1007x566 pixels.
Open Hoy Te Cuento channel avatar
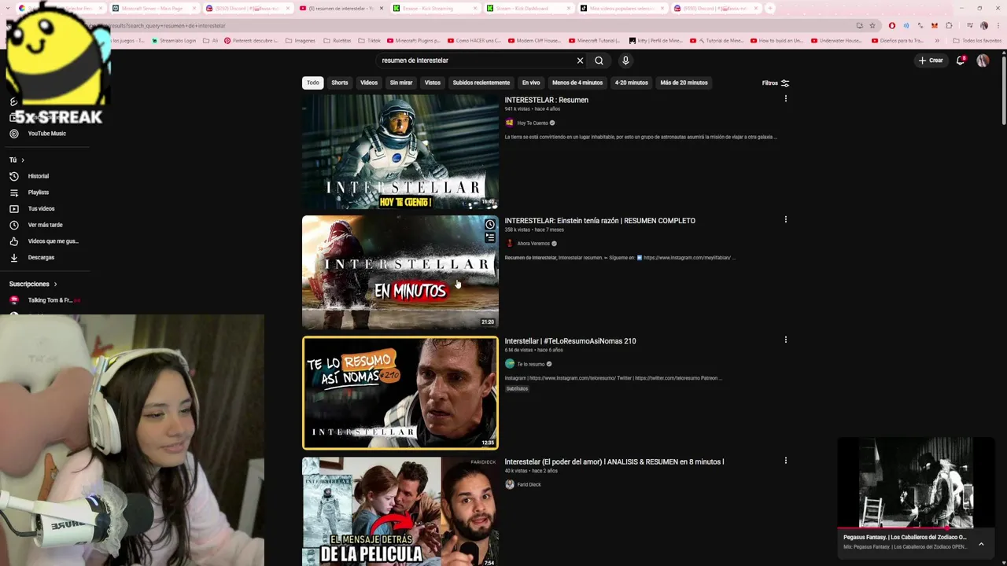509,123
